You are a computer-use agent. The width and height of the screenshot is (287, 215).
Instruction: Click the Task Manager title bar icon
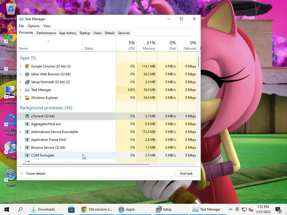tap(21, 19)
